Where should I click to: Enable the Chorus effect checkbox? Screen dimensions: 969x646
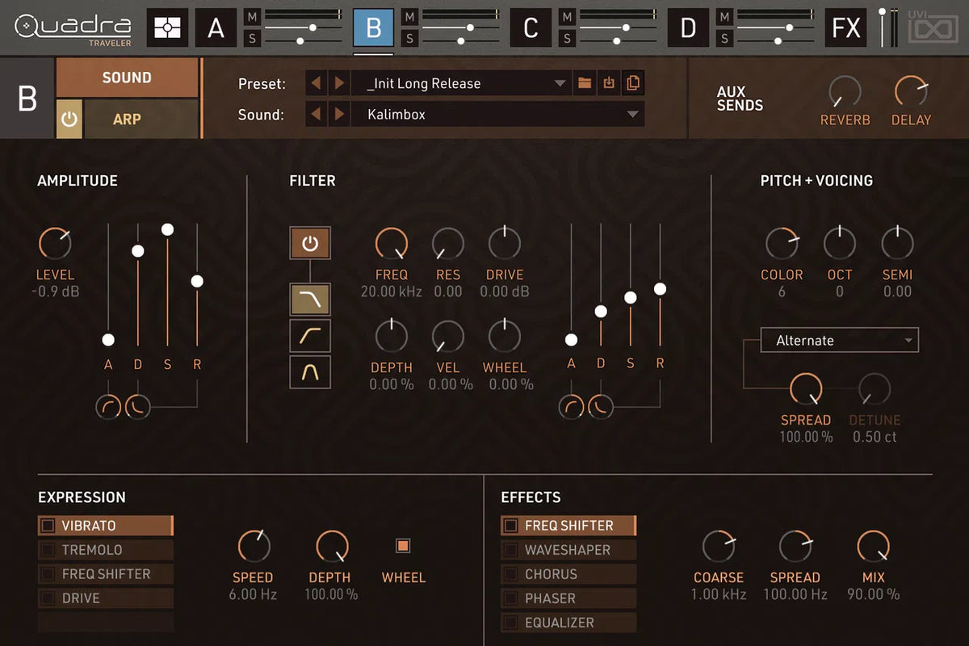510,574
